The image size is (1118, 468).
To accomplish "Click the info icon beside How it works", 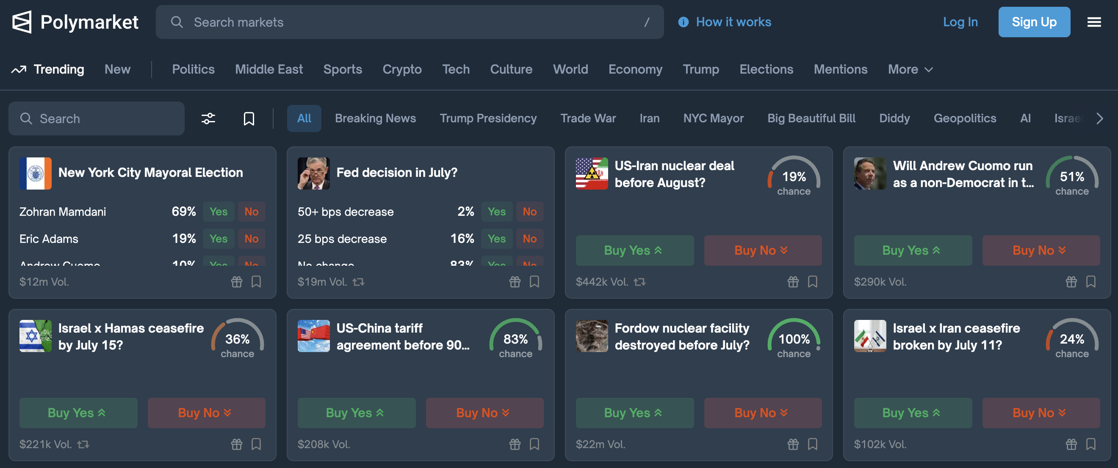I will pos(683,22).
